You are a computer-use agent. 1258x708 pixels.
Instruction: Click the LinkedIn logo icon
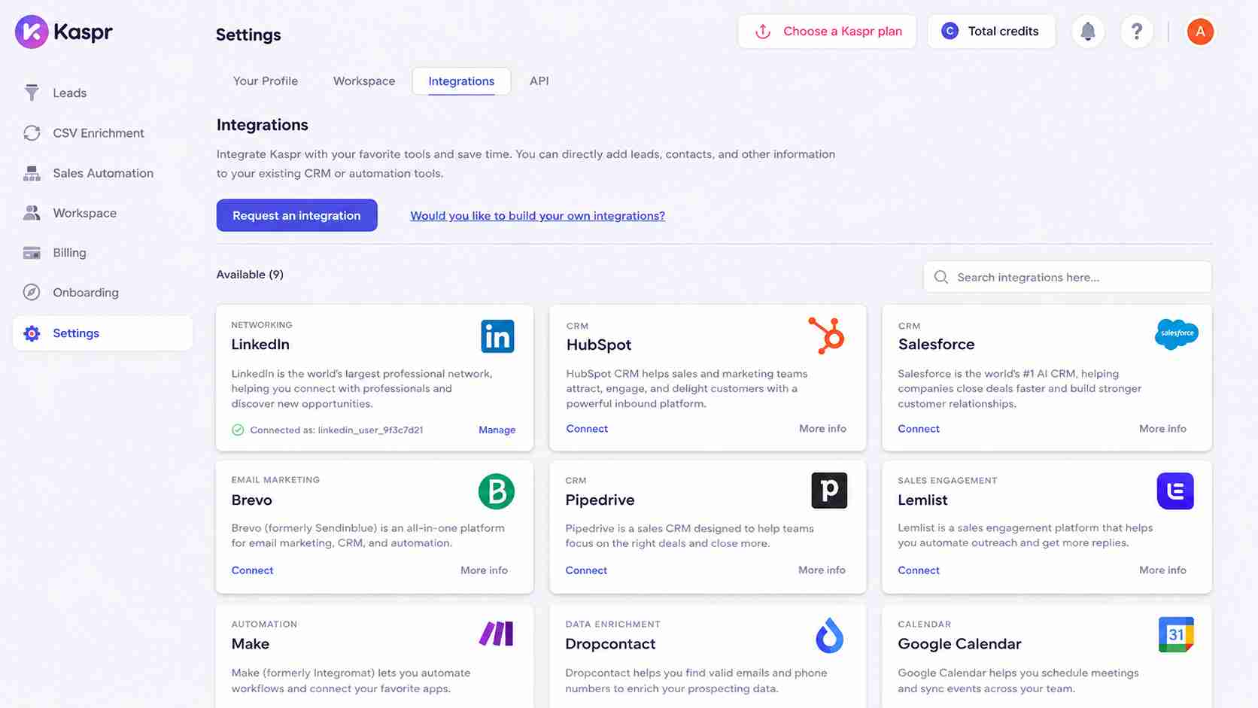pos(497,336)
